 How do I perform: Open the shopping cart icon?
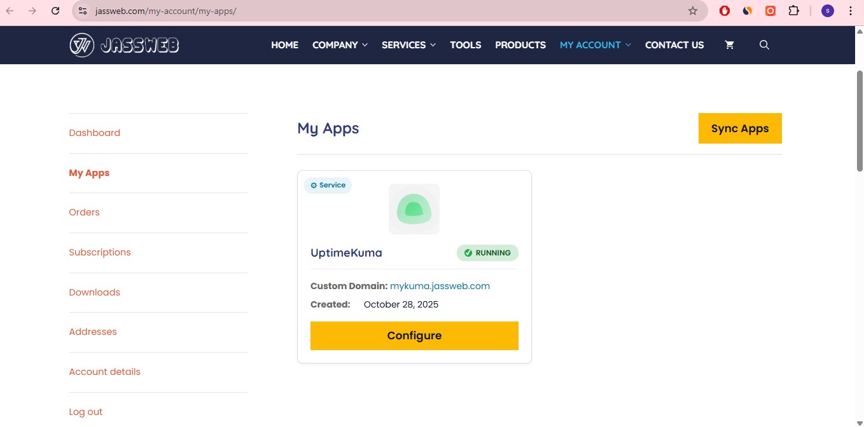click(x=729, y=45)
